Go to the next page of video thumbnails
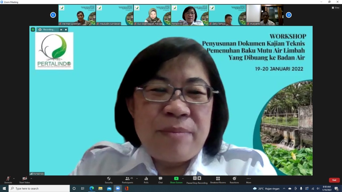342x192 pixels. (289, 15)
